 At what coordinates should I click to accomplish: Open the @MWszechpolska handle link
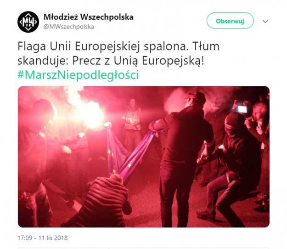68,27
